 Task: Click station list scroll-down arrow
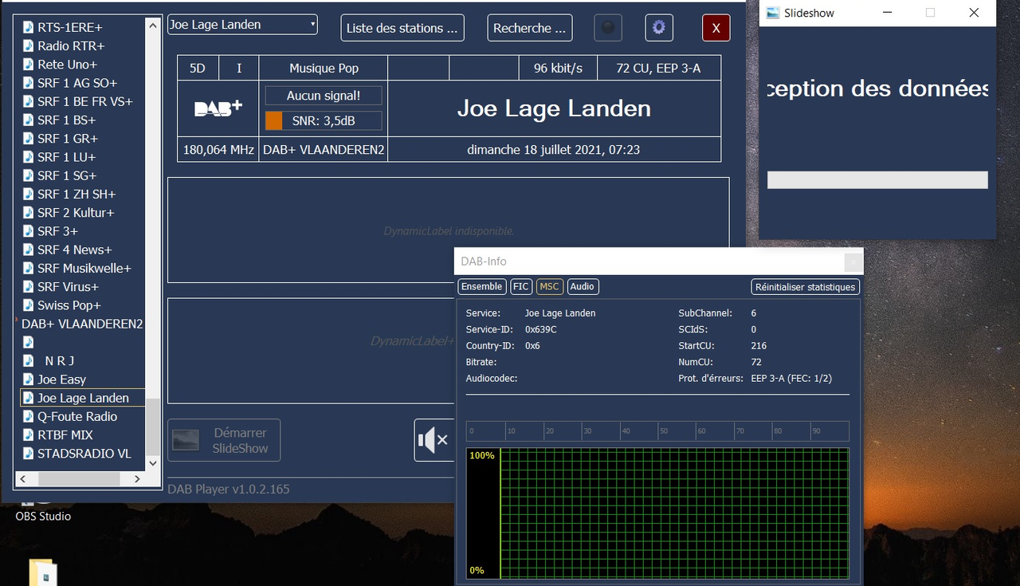pos(154,463)
